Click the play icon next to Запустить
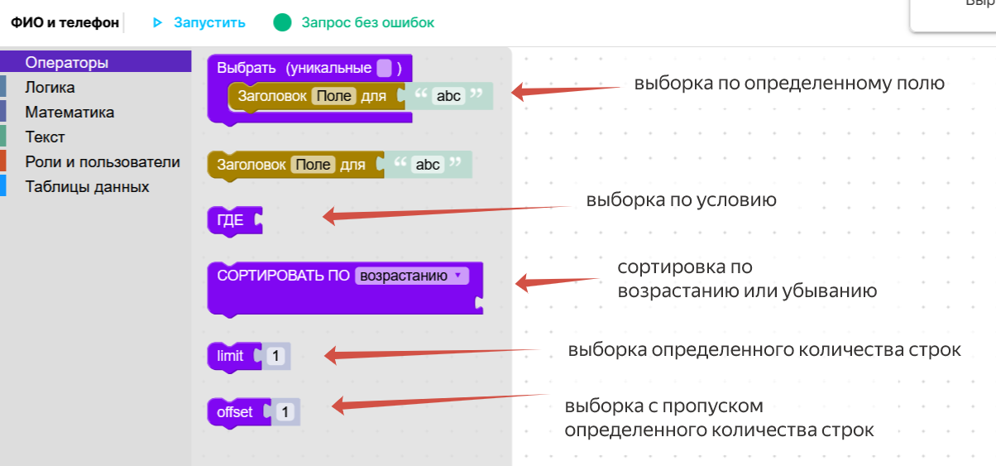 click(x=157, y=23)
